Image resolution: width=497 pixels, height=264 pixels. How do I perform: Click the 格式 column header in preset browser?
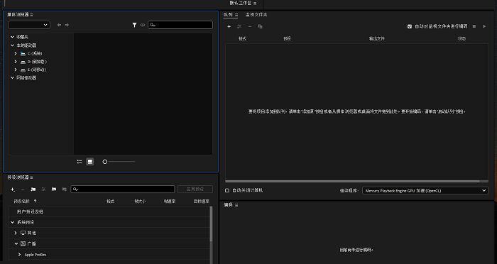pyautogui.click(x=111, y=202)
